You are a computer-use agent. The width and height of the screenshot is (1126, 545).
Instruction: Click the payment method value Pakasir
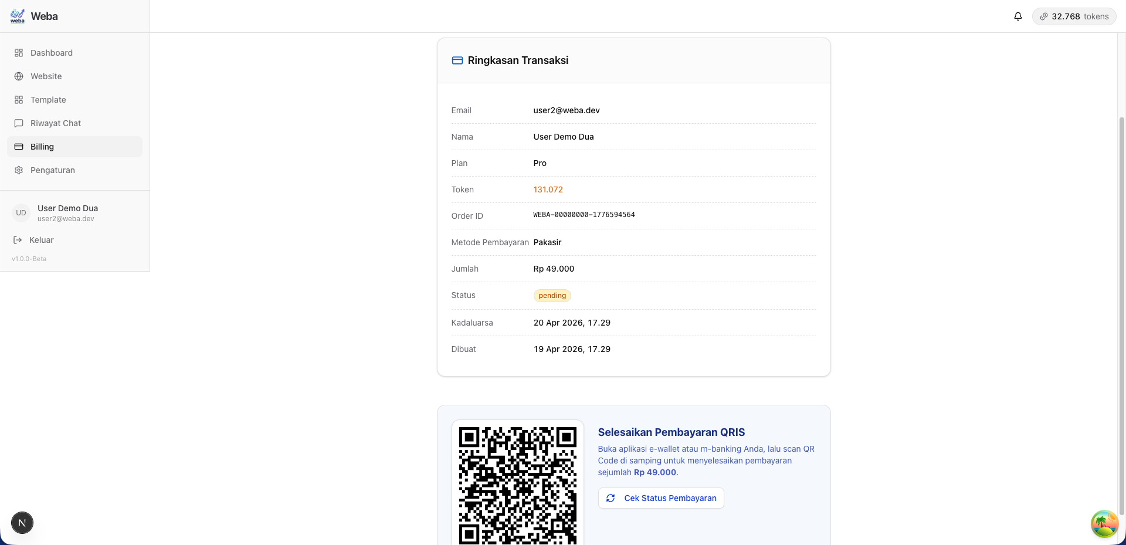click(548, 242)
